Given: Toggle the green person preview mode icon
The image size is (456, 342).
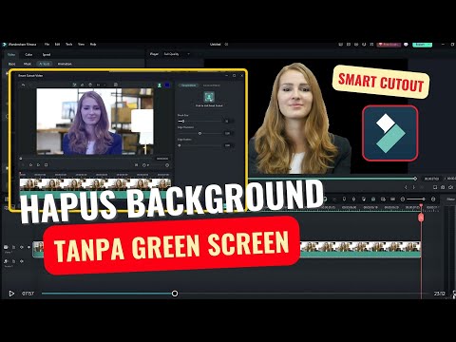Looking at the screenshot, I should (160, 85).
